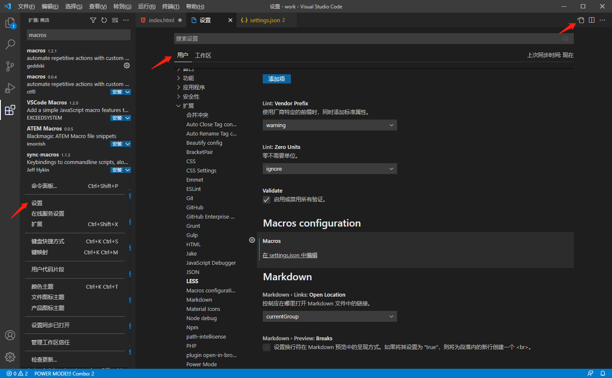Choose 命令面板 from the manage menu

point(75,186)
